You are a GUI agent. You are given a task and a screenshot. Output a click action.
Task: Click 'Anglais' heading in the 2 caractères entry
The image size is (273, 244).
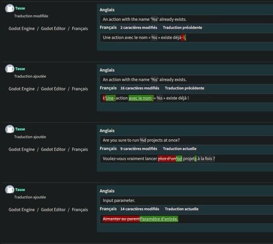point(107,10)
